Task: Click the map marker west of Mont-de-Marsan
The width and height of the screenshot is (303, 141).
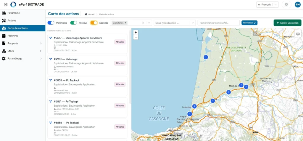Action: (229, 92)
